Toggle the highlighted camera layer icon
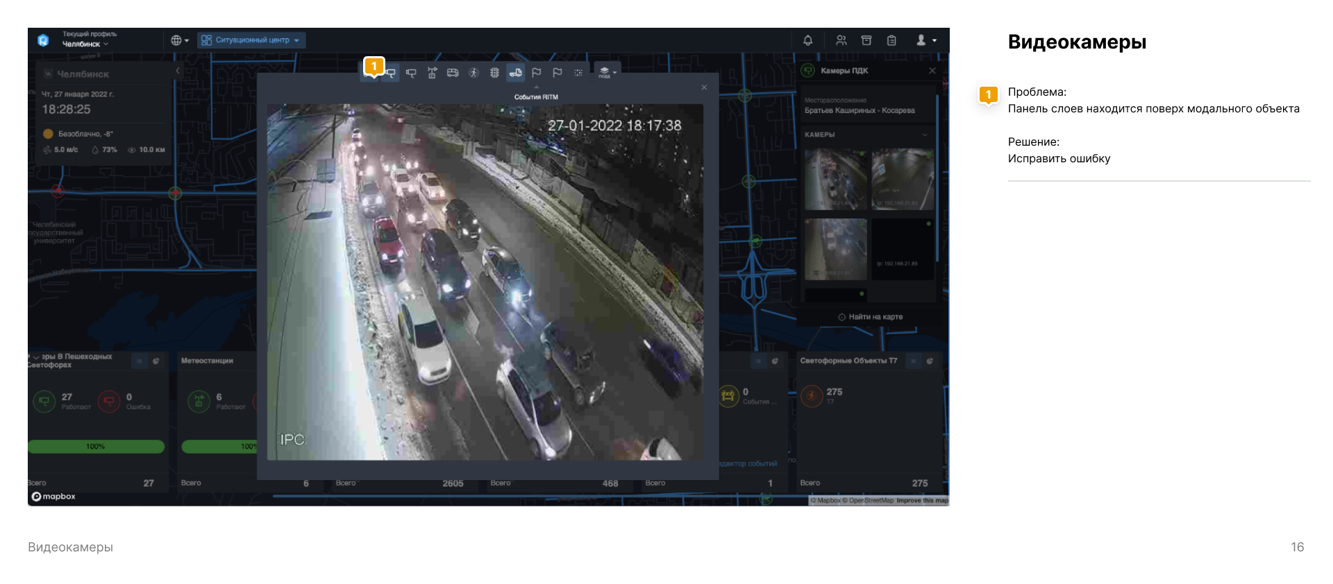Screen dimensions: 1333x584 pos(391,73)
